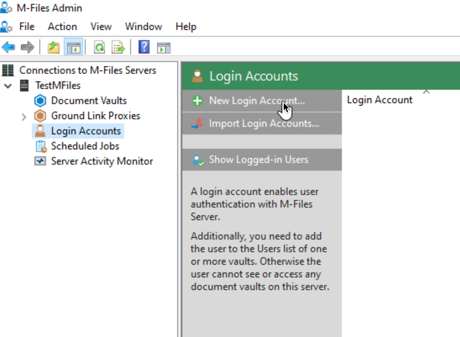Select Connections to M-Files Servers root
This screenshot has height=337, width=460.
[x=88, y=70]
